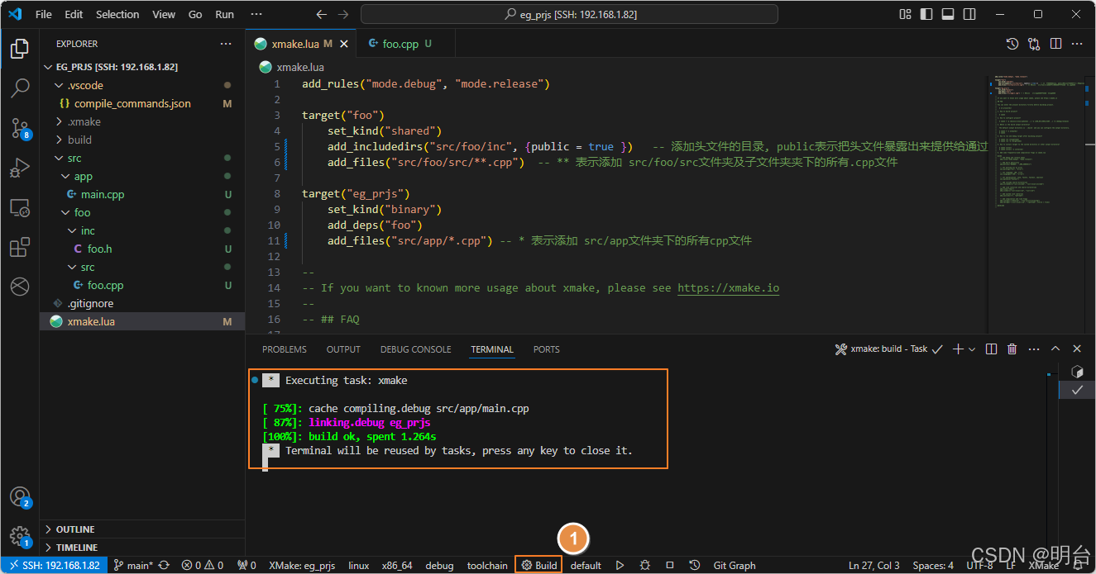The width and height of the screenshot is (1096, 574).
Task: Add a new terminal with plus icon
Action: 958,349
